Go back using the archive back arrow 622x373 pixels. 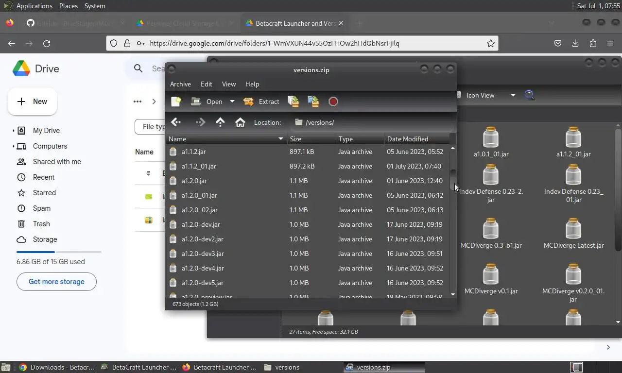click(176, 122)
